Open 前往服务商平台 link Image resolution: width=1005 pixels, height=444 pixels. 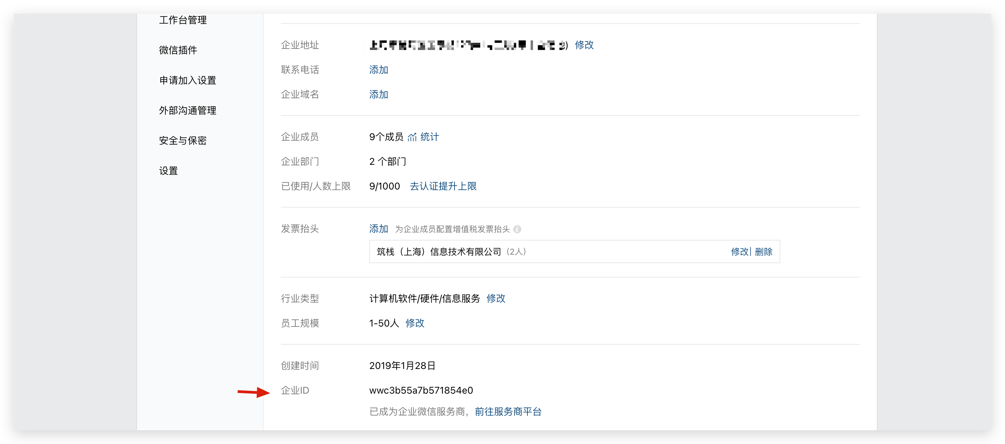508,411
